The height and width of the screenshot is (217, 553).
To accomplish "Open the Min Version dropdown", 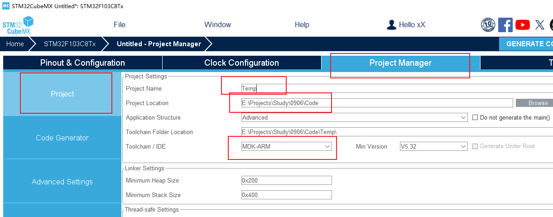I will 433,147.
